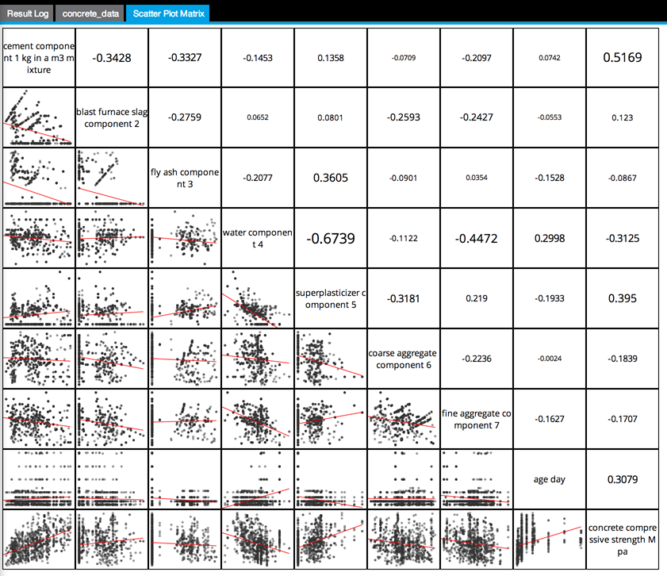Click the 'fly ash component 3' label
Image resolution: width=667 pixels, height=576 pixels.
pyautogui.click(x=185, y=178)
